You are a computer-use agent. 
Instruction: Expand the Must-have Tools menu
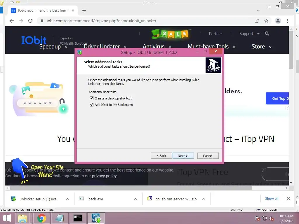click(x=211, y=46)
